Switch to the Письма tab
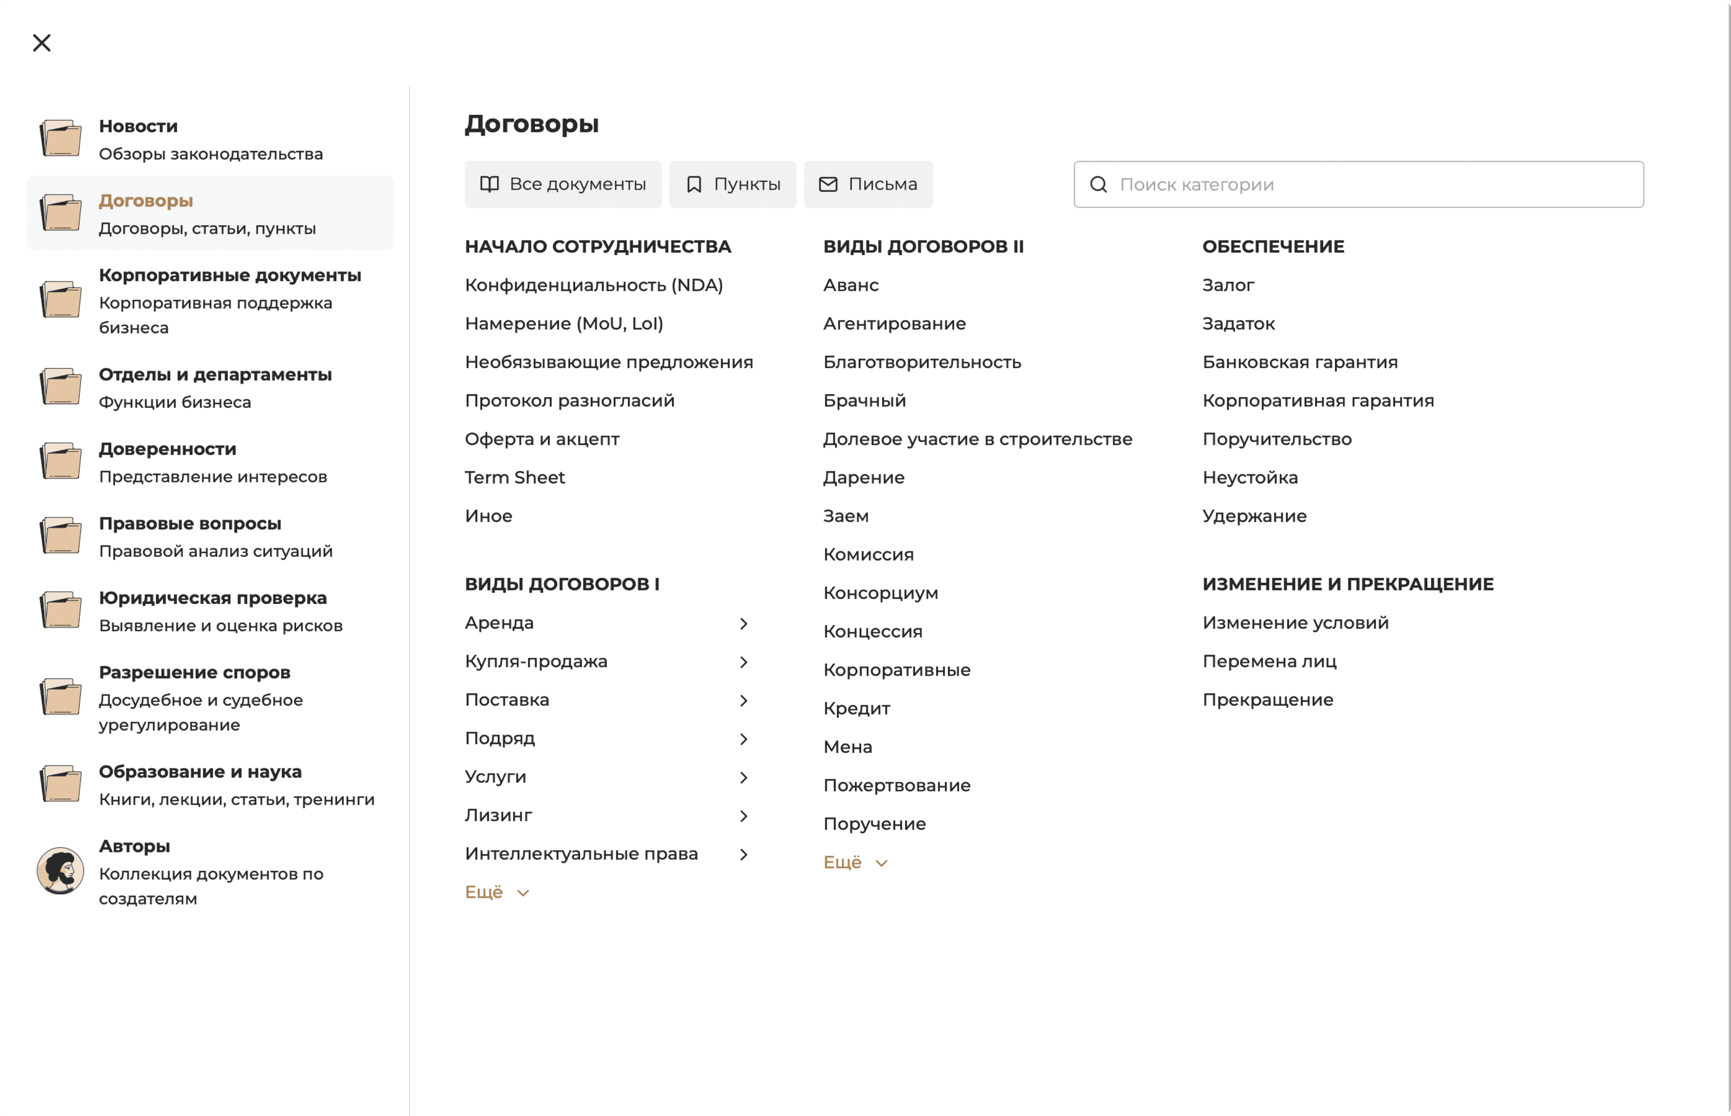The image size is (1731, 1116). pos(868,185)
